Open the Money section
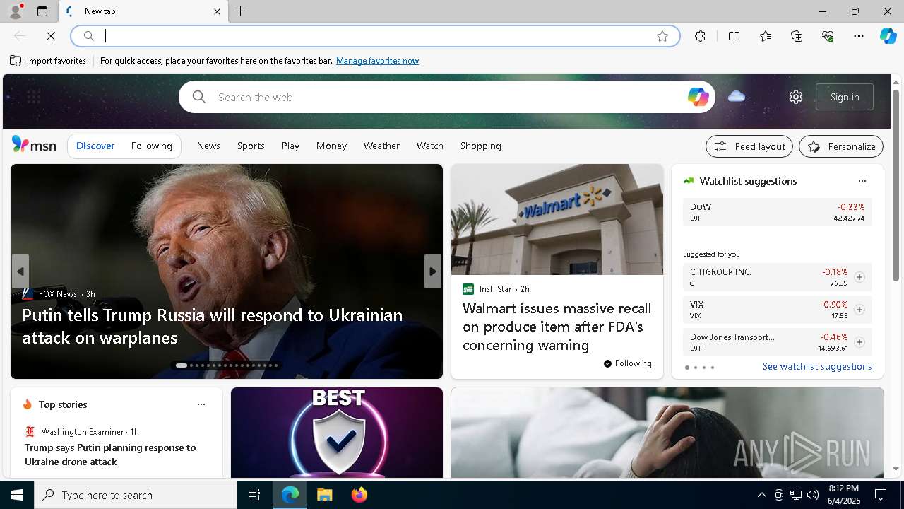904x509 pixels. click(331, 146)
